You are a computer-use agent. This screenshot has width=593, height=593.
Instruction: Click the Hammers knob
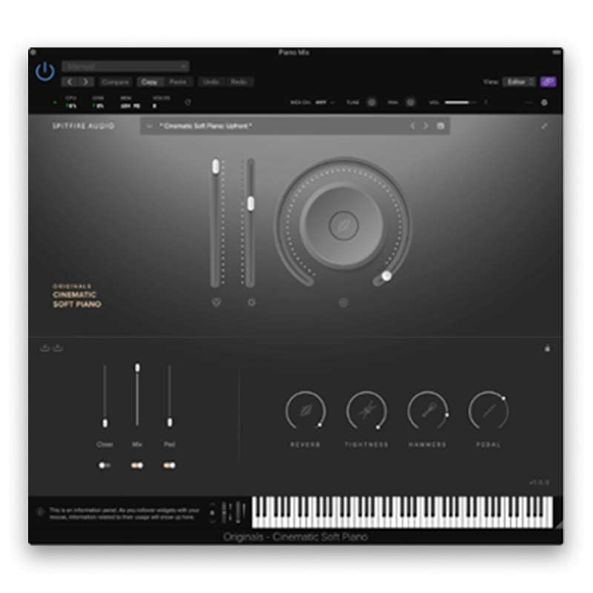428,411
